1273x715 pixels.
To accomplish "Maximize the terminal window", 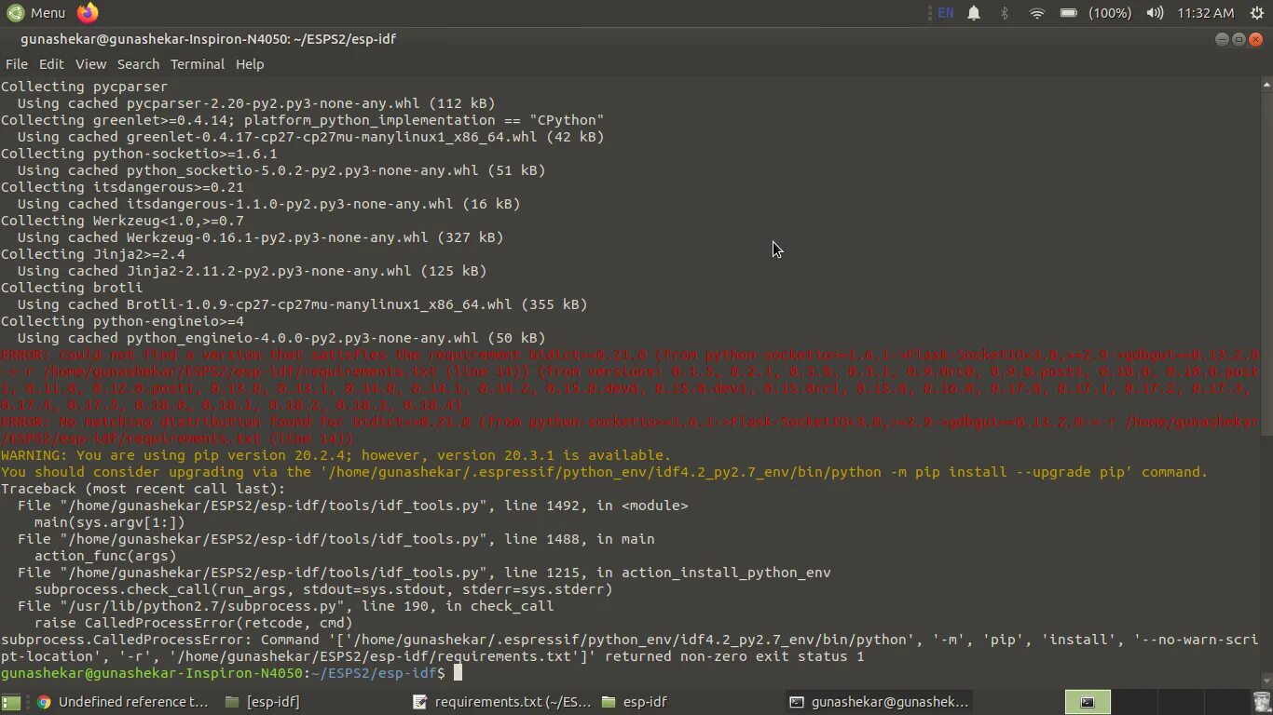I will [x=1239, y=39].
